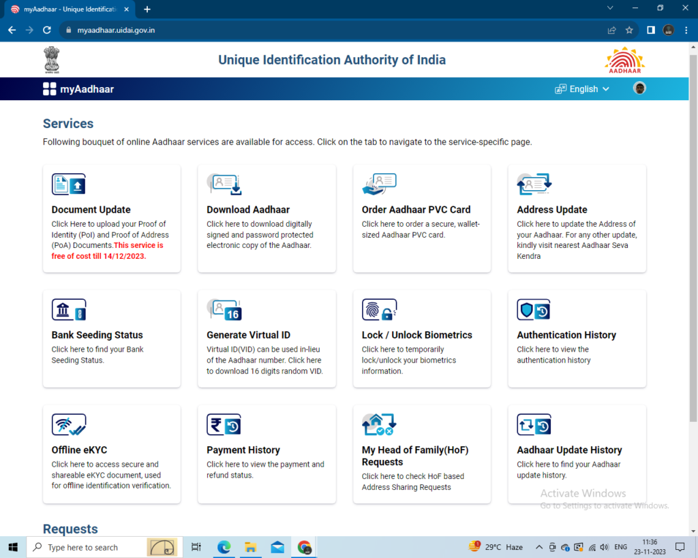698x558 pixels.
Task: Open the Mail app from taskbar
Action: pyautogui.click(x=277, y=547)
